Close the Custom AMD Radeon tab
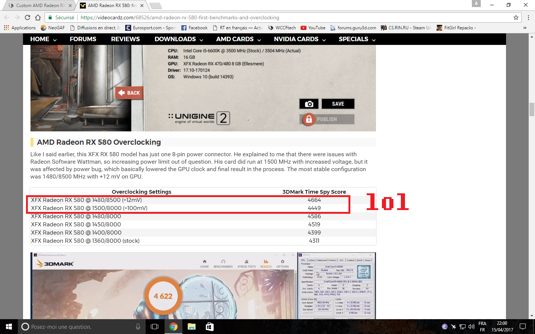The height and width of the screenshot is (334, 535). 70,6
